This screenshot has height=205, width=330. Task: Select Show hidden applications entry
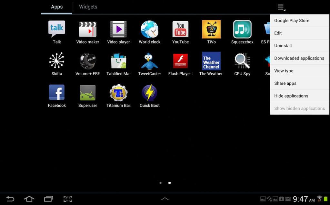299,108
